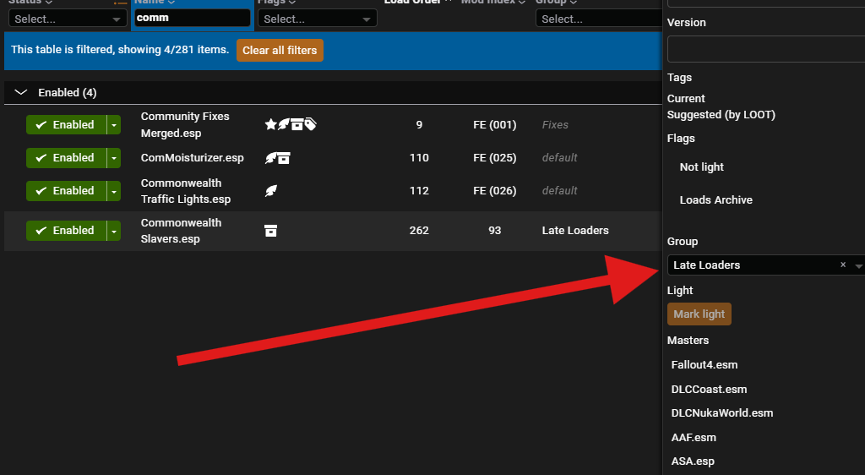Screen dimensions: 865x475
Task: Click the Loads Archive flag entry
Action: 716,200
